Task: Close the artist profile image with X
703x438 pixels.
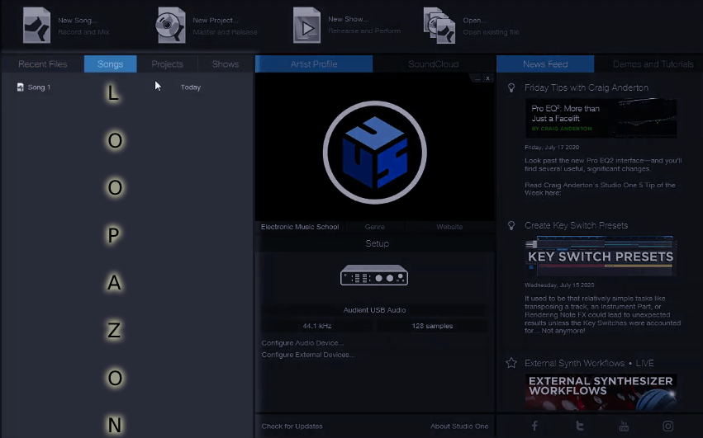Action: click(x=487, y=78)
